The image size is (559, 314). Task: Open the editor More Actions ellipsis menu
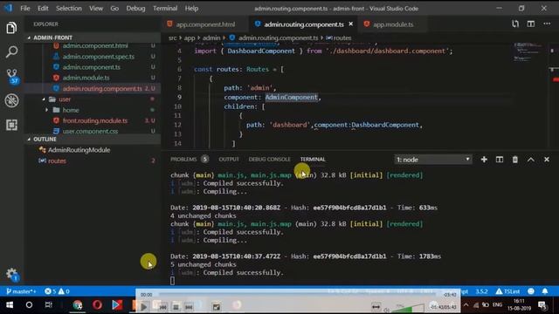pos(547,24)
